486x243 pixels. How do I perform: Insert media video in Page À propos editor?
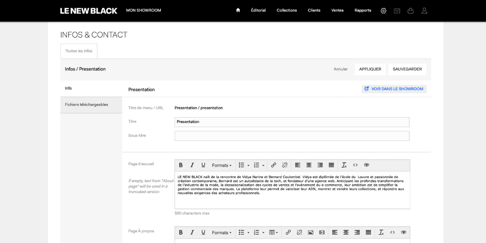[322, 232]
